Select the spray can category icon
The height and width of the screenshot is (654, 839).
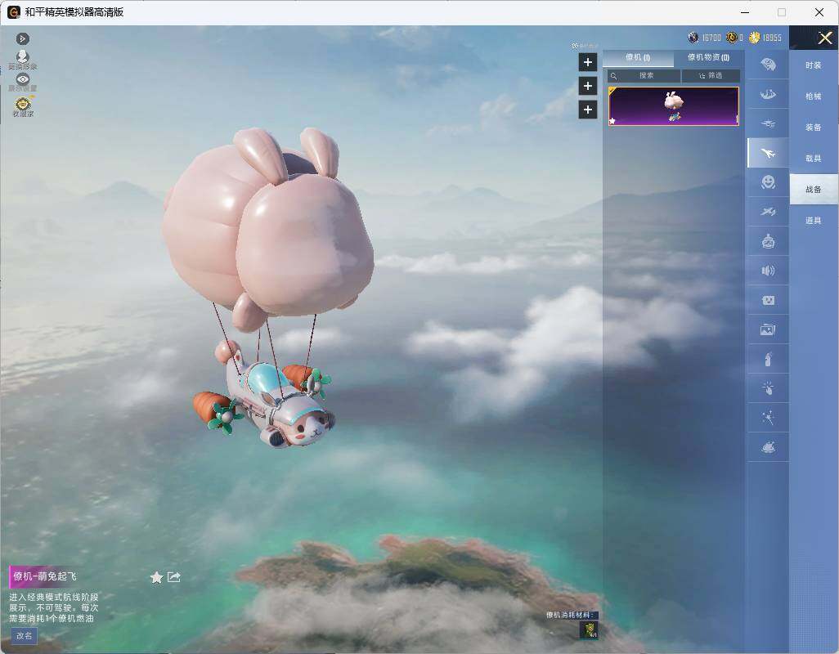pos(768,360)
